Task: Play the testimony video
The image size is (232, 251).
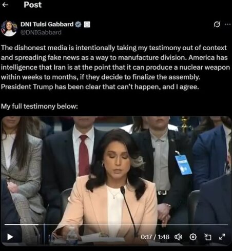Action: click(x=10, y=237)
